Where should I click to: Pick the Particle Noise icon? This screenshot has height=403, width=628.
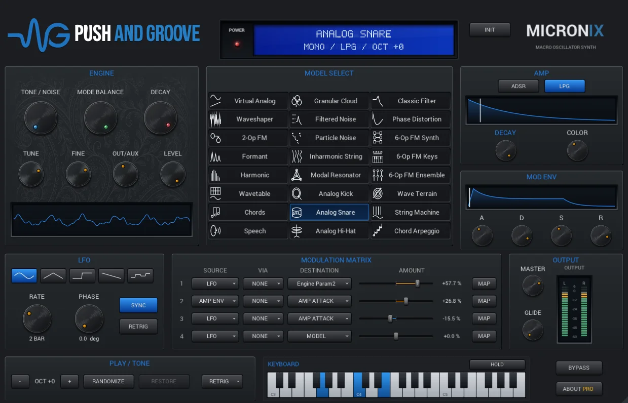point(297,138)
